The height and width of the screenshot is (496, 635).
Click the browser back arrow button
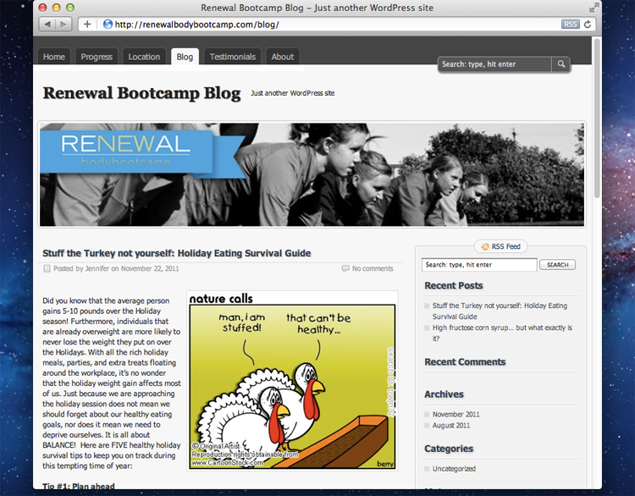[47, 25]
